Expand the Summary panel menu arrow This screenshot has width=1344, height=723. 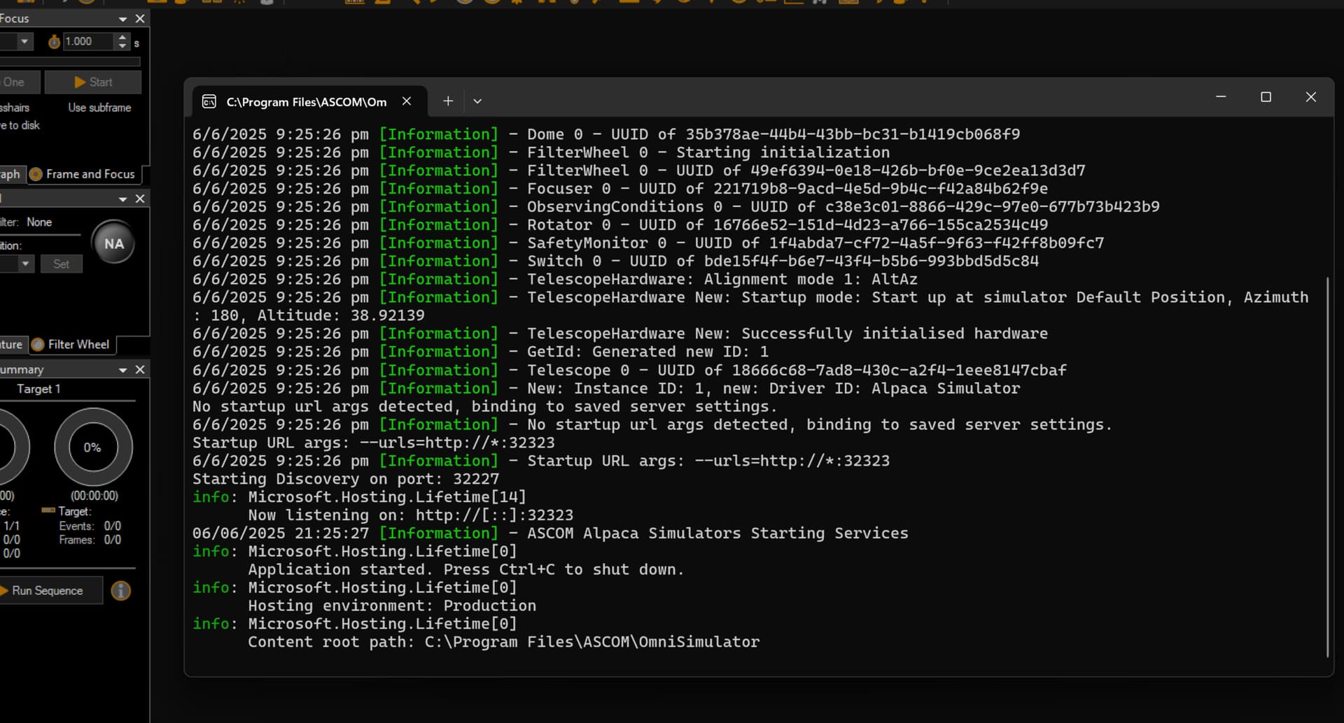click(x=122, y=369)
